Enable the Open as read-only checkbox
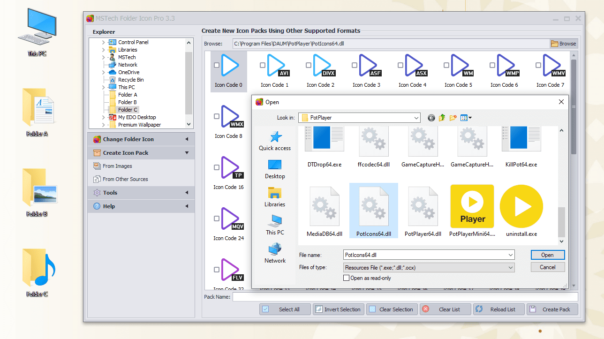The height and width of the screenshot is (339, 604). pyautogui.click(x=346, y=278)
